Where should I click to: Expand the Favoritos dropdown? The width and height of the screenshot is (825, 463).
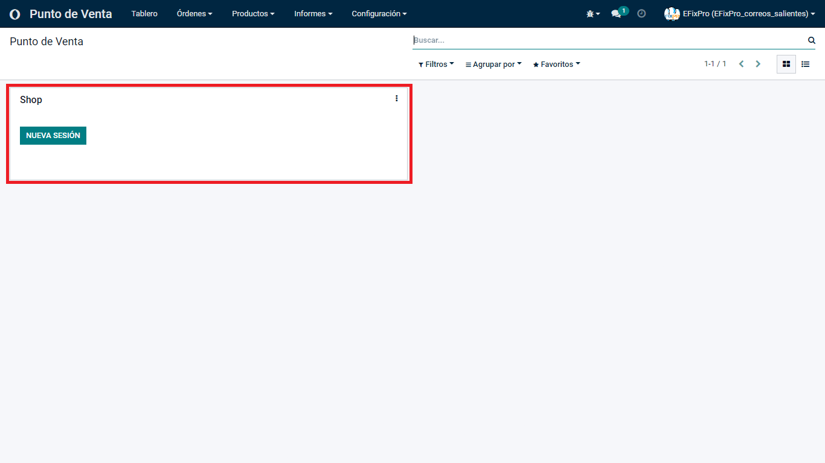point(556,65)
